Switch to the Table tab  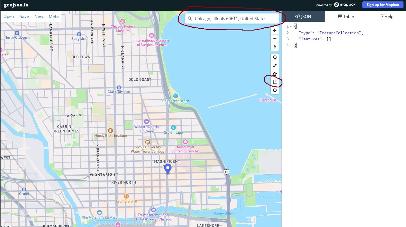coord(346,17)
